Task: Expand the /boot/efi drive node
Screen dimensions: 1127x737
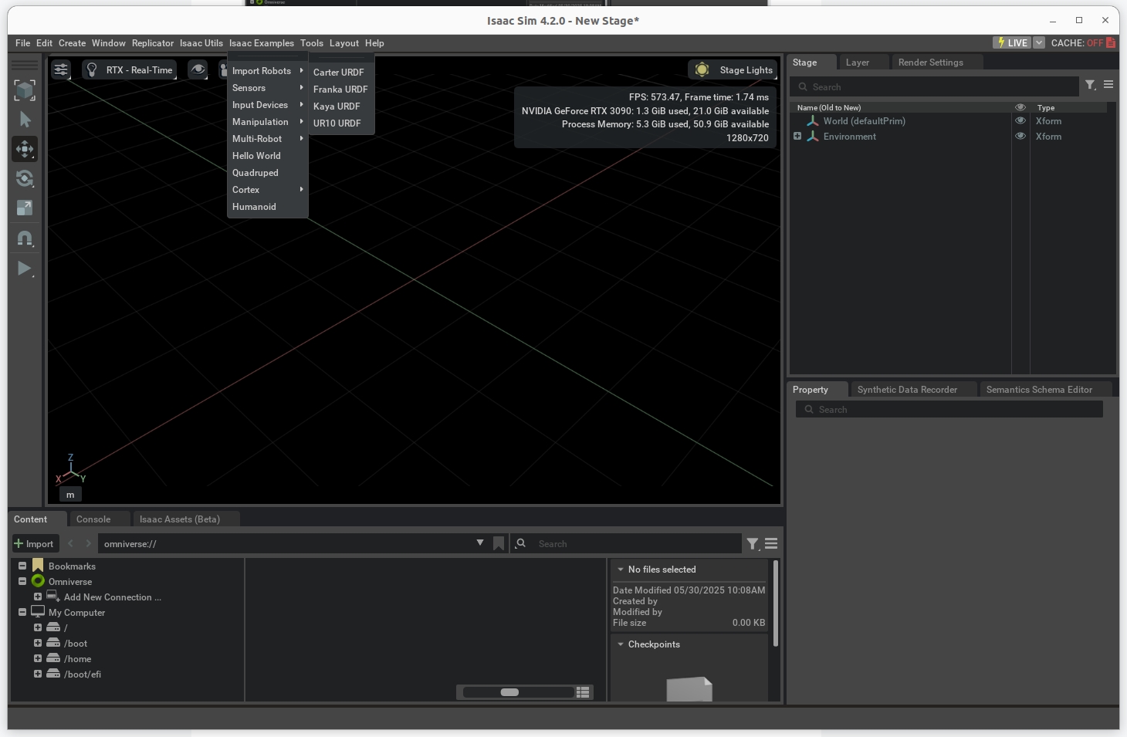Action: click(38, 674)
